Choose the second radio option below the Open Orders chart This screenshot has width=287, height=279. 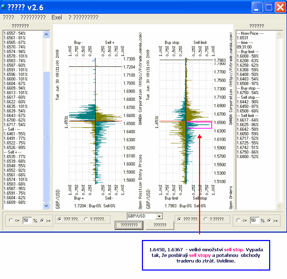(x=206, y=219)
